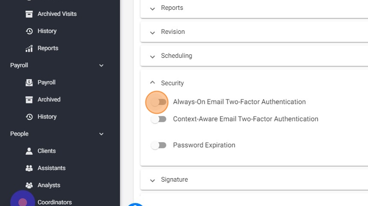368x206 pixels.
Task: Click the payroll Archived box icon
Action: tap(29, 100)
